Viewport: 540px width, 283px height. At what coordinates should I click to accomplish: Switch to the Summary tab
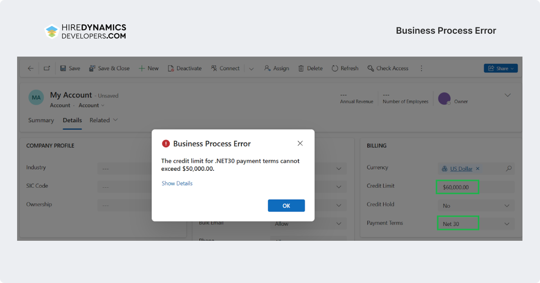coord(41,120)
